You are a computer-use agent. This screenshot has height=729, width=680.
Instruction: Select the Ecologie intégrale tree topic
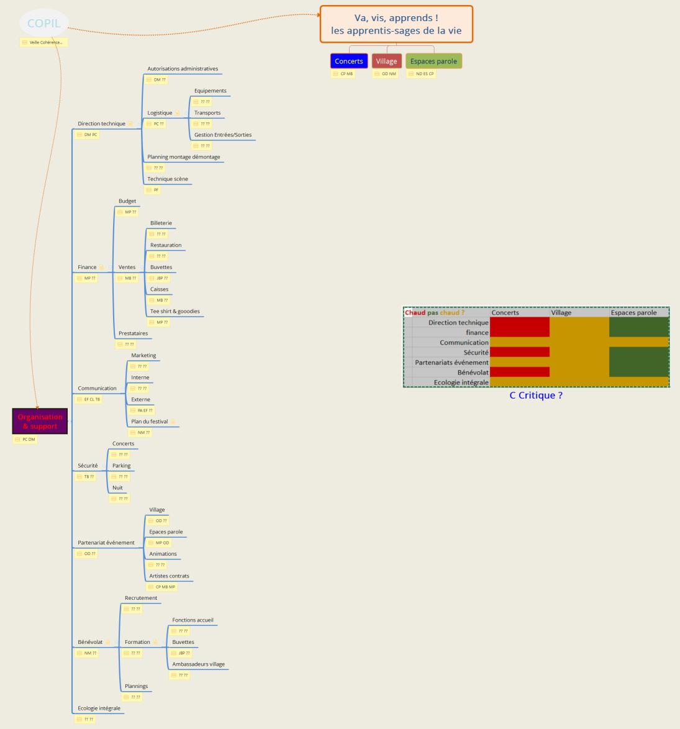pos(99,709)
